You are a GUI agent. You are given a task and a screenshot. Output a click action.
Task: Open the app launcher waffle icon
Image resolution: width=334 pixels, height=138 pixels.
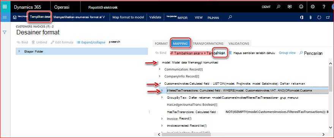tap(5, 6)
